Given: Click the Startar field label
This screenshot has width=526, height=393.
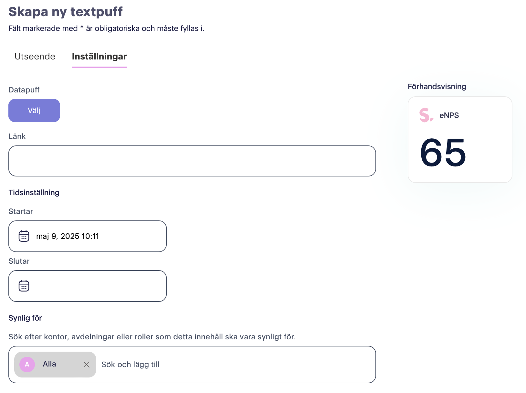Looking at the screenshot, I should click(21, 211).
